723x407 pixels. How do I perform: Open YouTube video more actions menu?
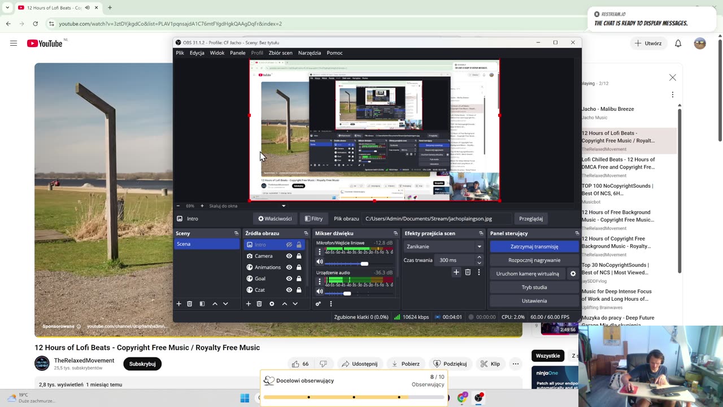515,363
